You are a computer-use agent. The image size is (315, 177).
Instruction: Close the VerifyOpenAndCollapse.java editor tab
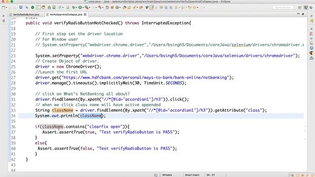tap(85, 14)
